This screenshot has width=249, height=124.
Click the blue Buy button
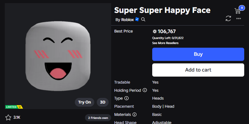(198, 54)
